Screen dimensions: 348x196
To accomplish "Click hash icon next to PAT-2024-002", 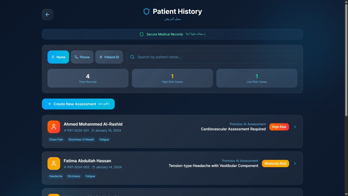I will tap(65, 167).
